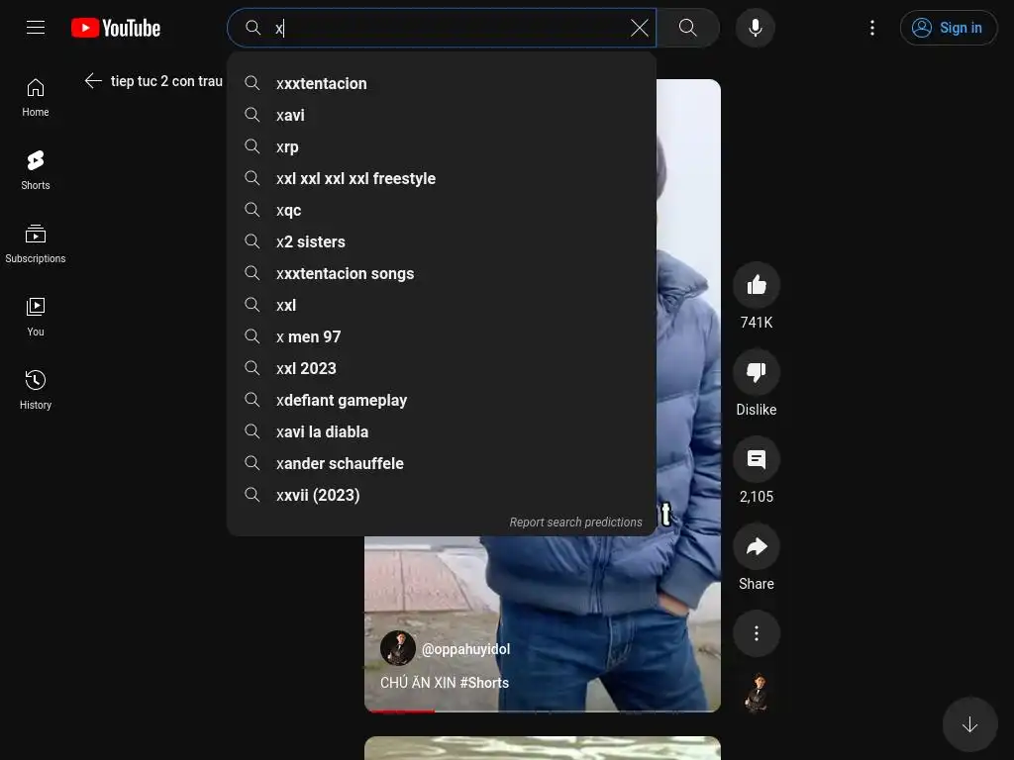1014x760 pixels.
Task: Open more actions beside the Short
Action: coord(756,633)
